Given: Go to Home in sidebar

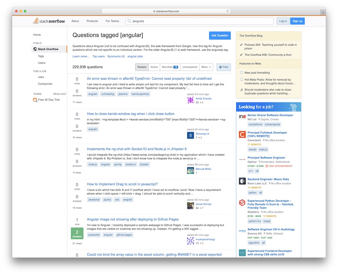Looking at the screenshot, I should click(x=37, y=35).
